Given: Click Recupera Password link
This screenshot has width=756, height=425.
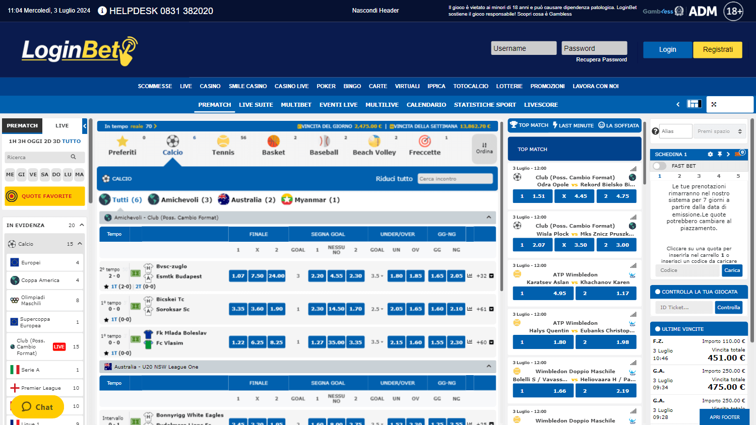Looking at the screenshot, I should click(x=602, y=59).
